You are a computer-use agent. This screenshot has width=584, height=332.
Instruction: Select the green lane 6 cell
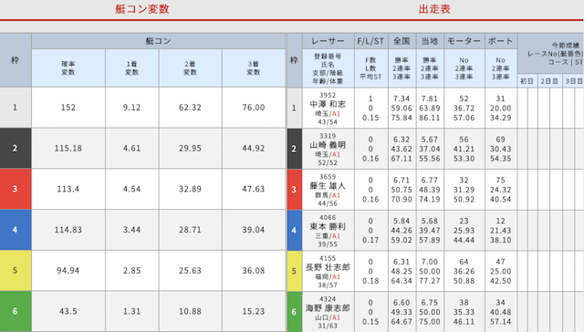pos(16,311)
